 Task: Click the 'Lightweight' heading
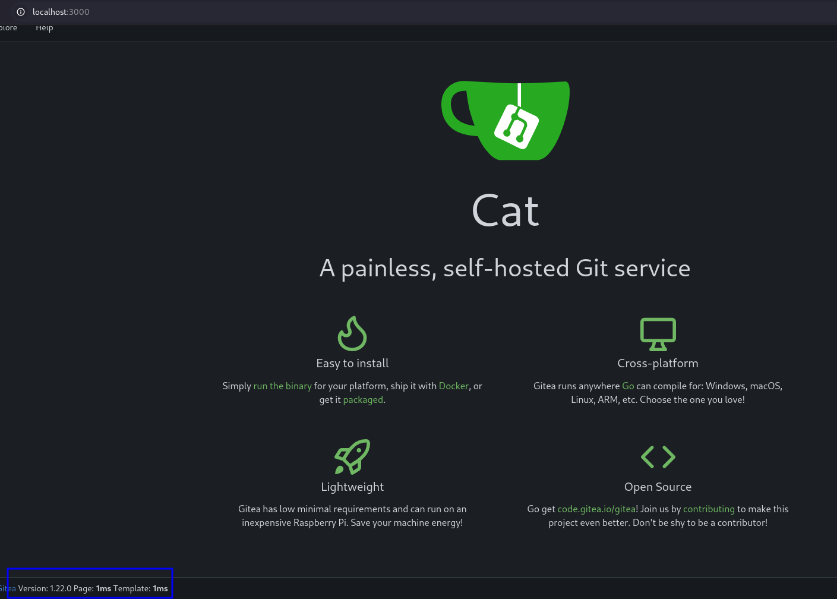coord(352,487)
